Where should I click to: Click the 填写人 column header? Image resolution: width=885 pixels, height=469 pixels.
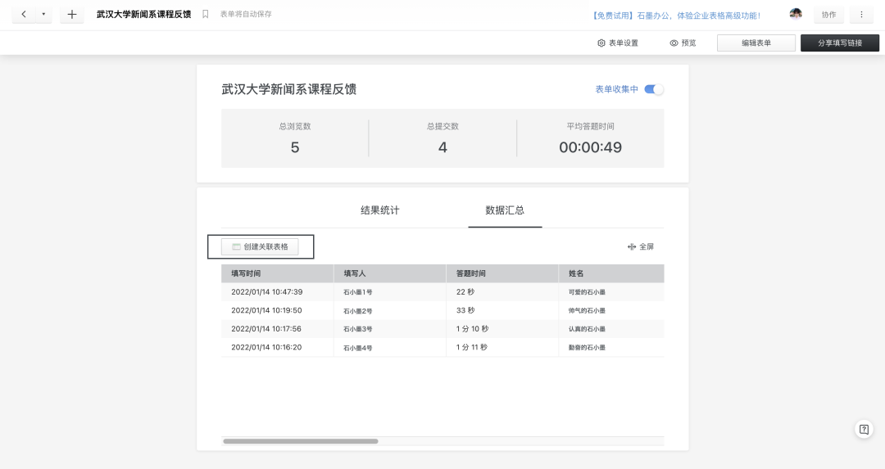tap(390, 273)
